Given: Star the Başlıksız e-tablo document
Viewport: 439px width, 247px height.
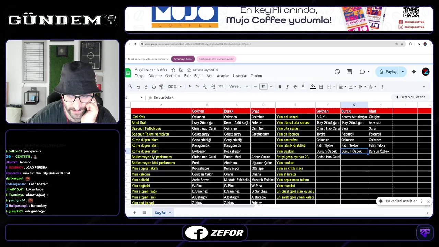Looking at the screenshot, I should [173, 70].
